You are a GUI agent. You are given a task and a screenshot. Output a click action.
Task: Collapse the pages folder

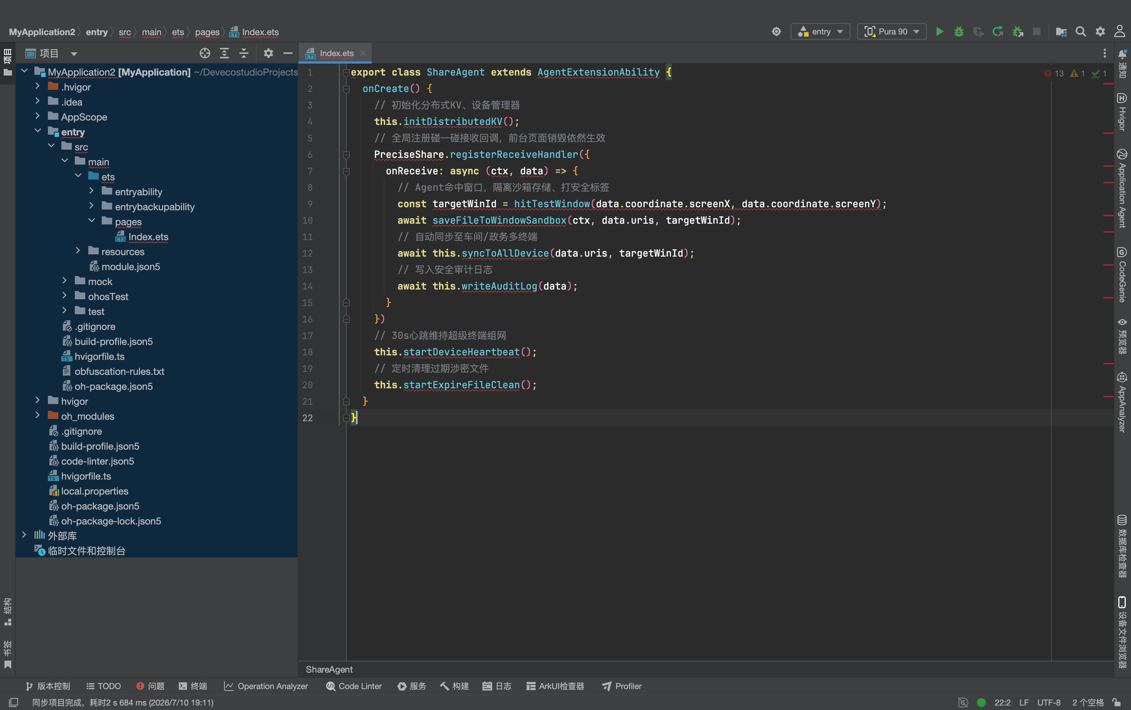coord(92,221)
